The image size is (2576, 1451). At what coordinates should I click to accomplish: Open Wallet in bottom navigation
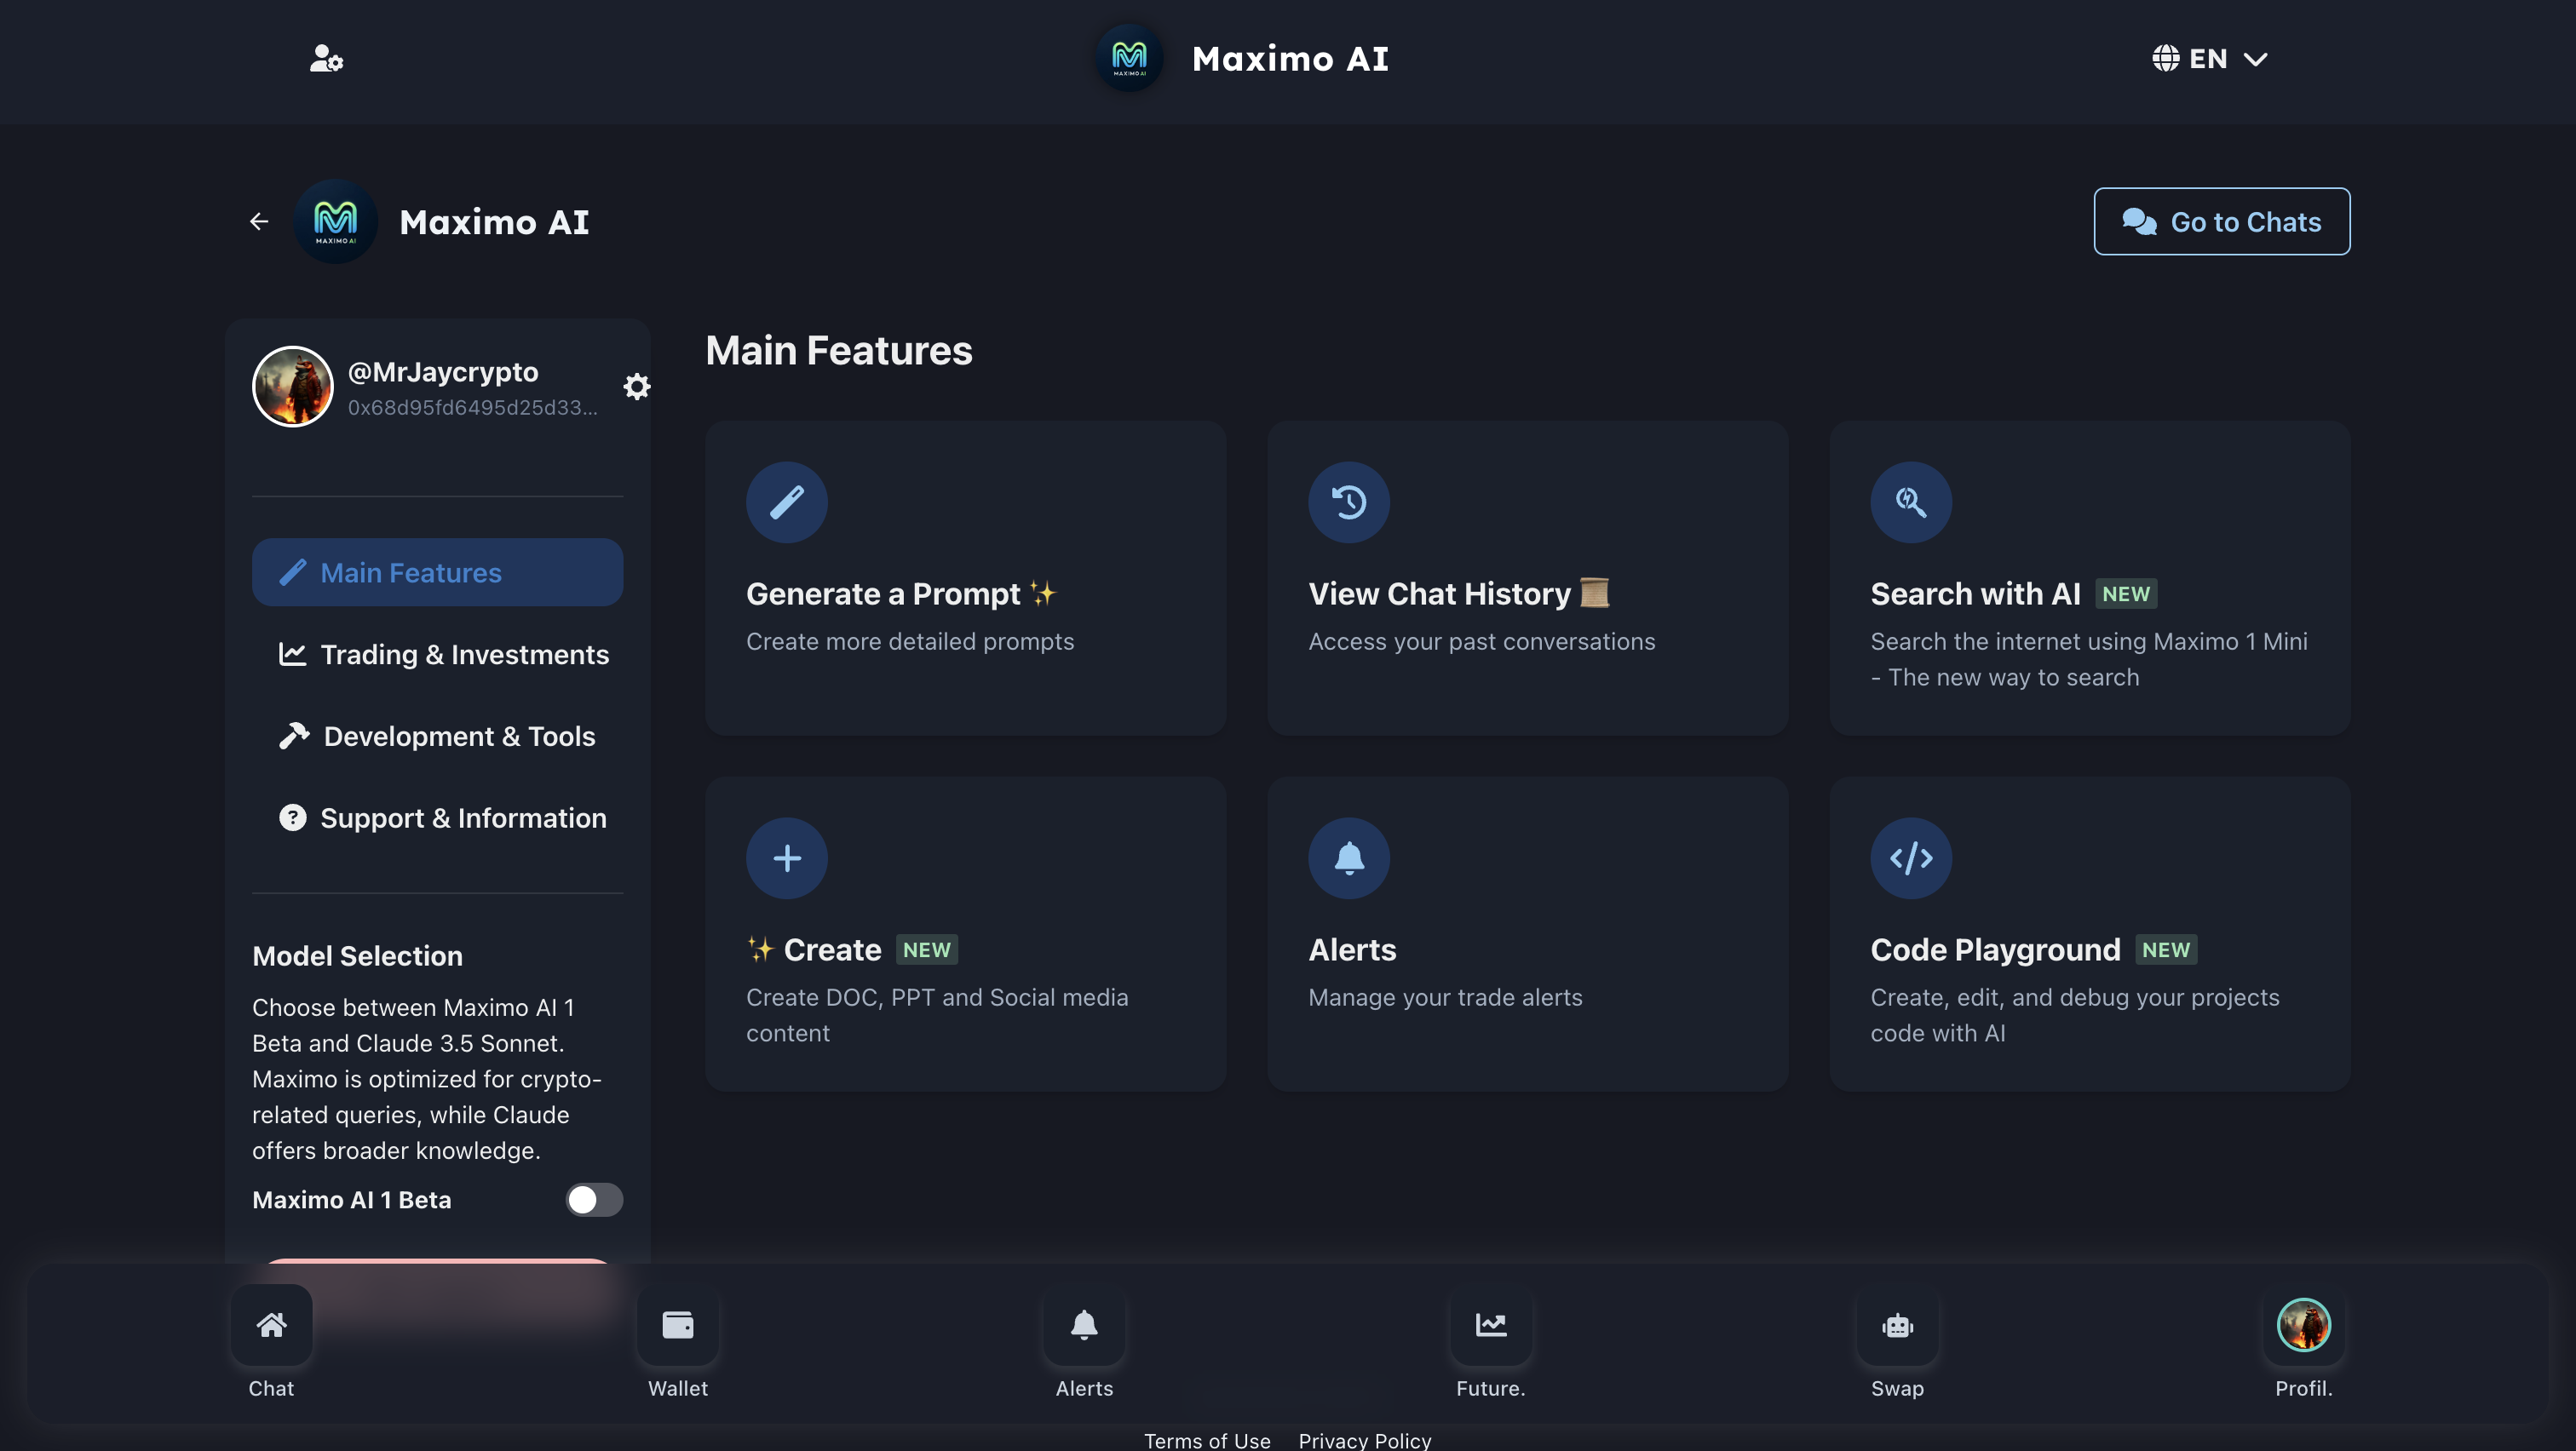pyautogui.click(x=677, y=1326)
